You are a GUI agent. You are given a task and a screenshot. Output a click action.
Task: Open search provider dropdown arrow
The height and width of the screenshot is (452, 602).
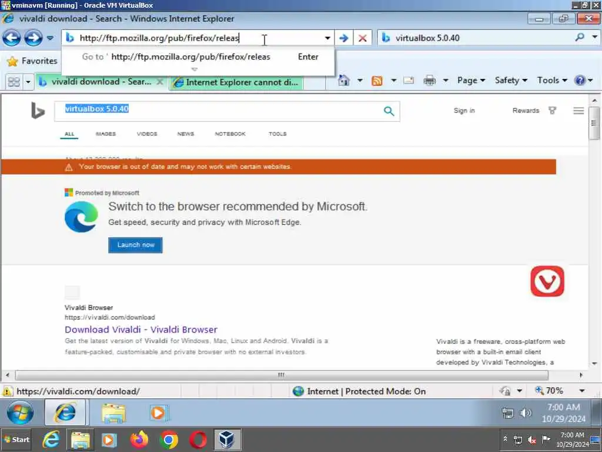pos(595,37)
